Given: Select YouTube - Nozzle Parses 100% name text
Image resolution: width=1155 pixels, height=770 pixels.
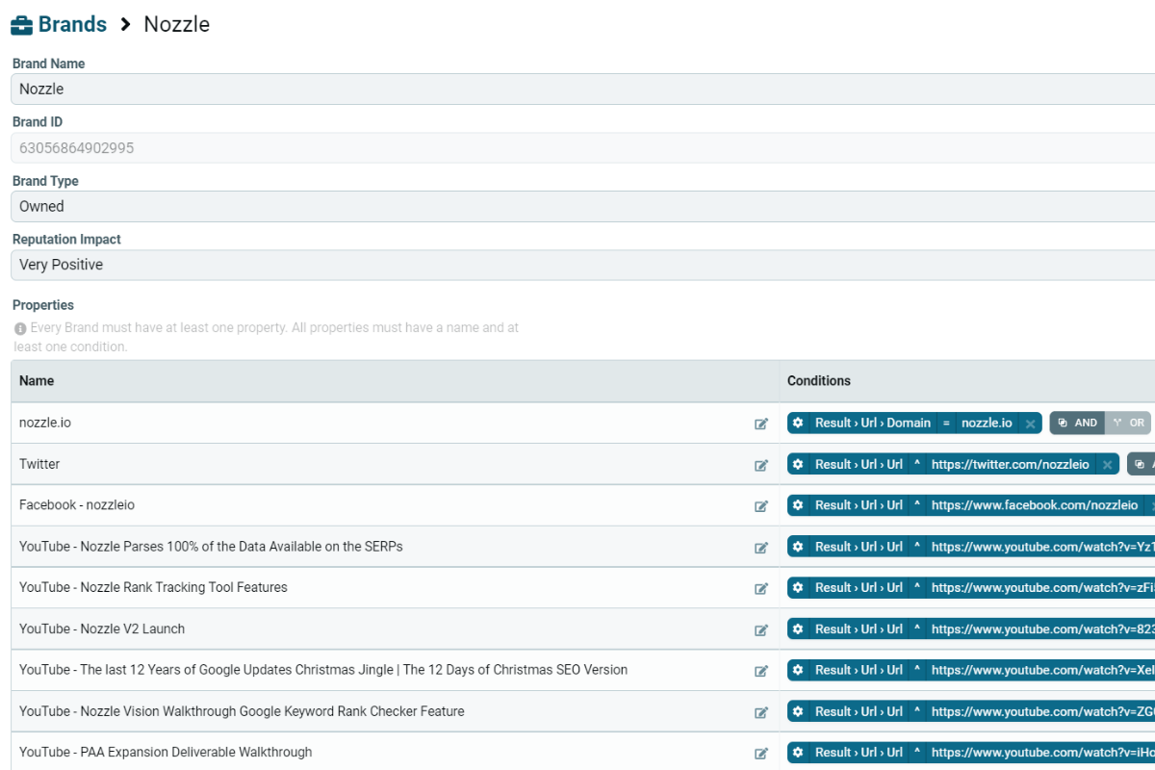Looking at the screenshot, I should 211,547.
